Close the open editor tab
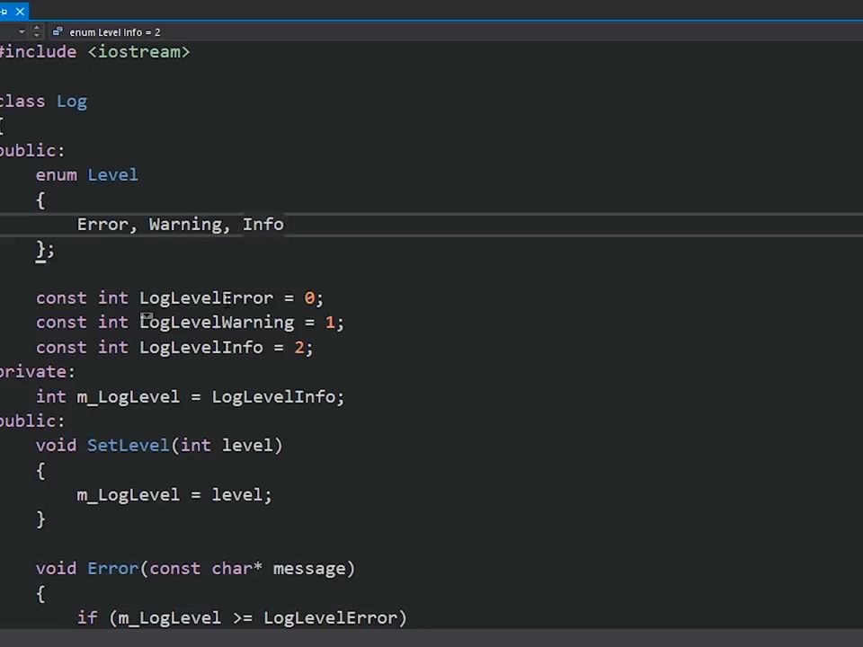The image size is (863, 647). click(20, 11)
